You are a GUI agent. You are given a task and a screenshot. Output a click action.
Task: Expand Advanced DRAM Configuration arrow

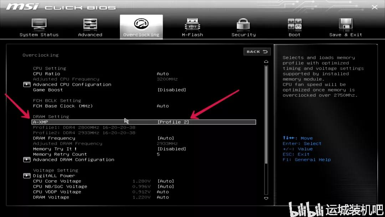point(27,160)
